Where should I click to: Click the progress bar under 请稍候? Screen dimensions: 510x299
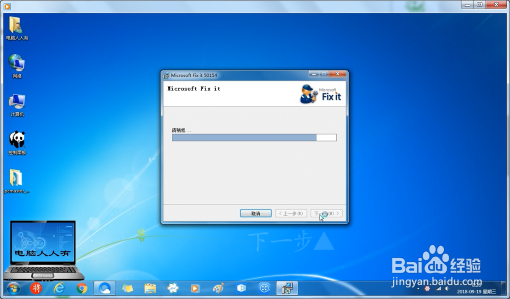[254, 137]
